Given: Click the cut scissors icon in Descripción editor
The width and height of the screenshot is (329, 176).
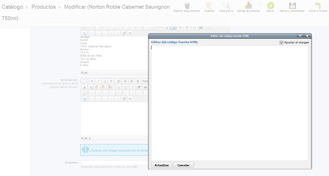Looking at the screenshot, I should pos(84,87).
